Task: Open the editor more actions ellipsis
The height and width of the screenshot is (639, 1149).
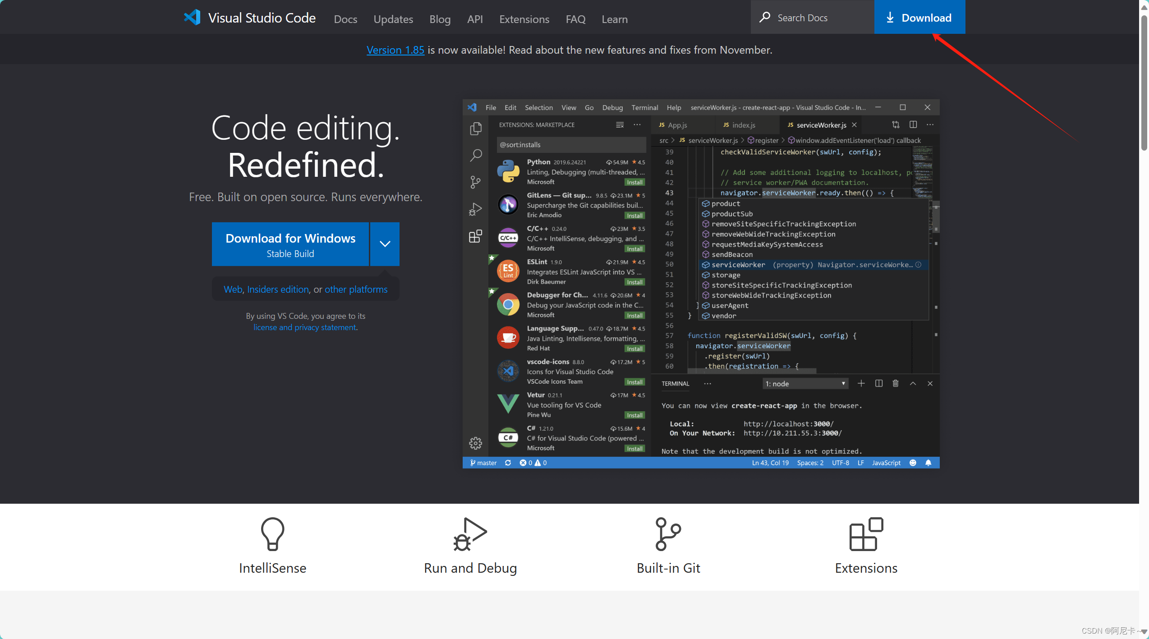Action: pos(930,124)
